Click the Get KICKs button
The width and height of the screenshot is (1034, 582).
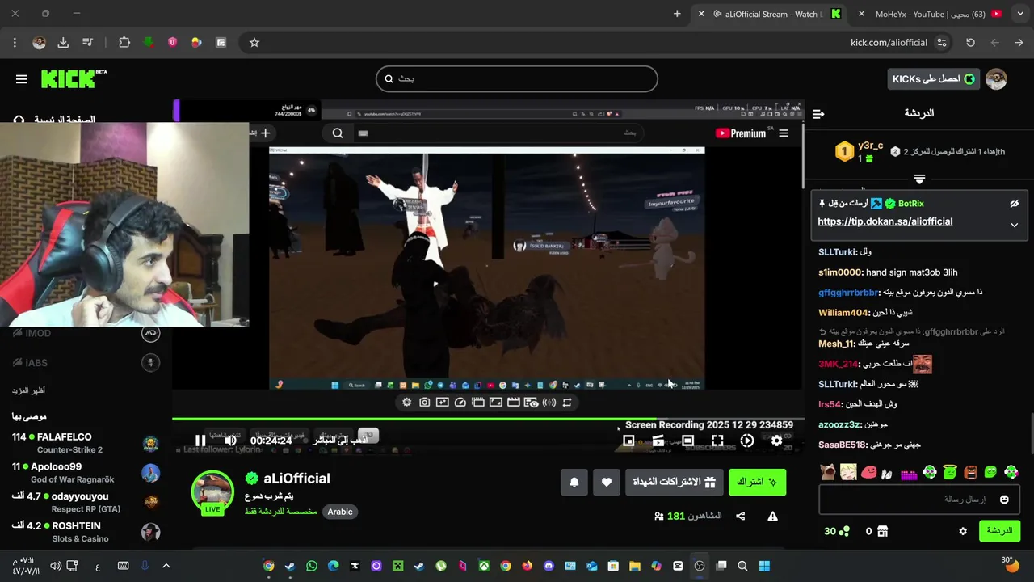coord(933,78)
